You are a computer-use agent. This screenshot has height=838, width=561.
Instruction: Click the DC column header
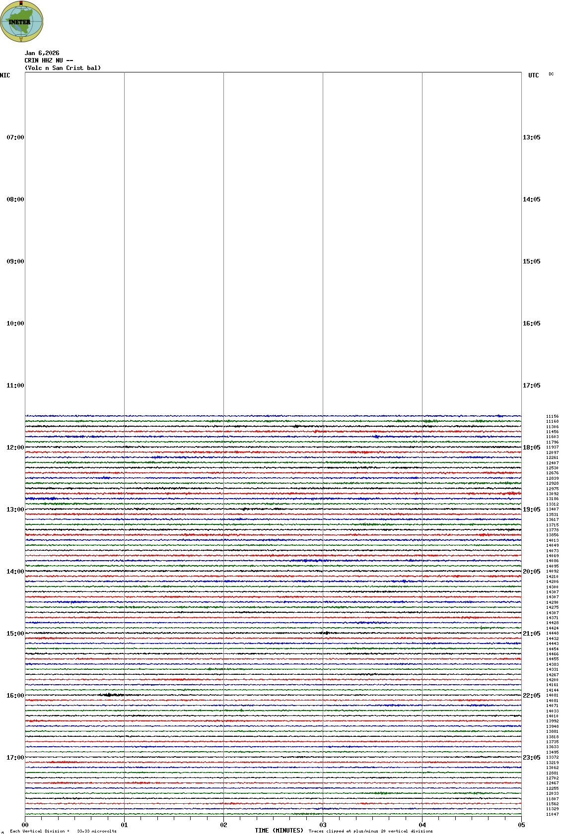[x=551, y=74]
